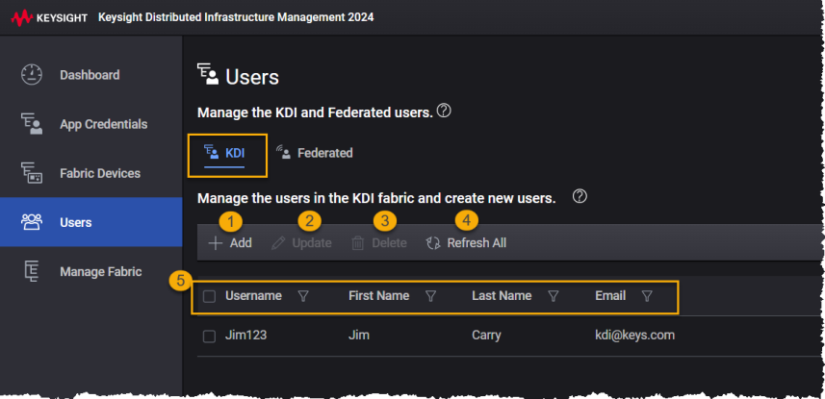Filter the Username column
The width and height of the screenshot is (825, 399).
303,296
